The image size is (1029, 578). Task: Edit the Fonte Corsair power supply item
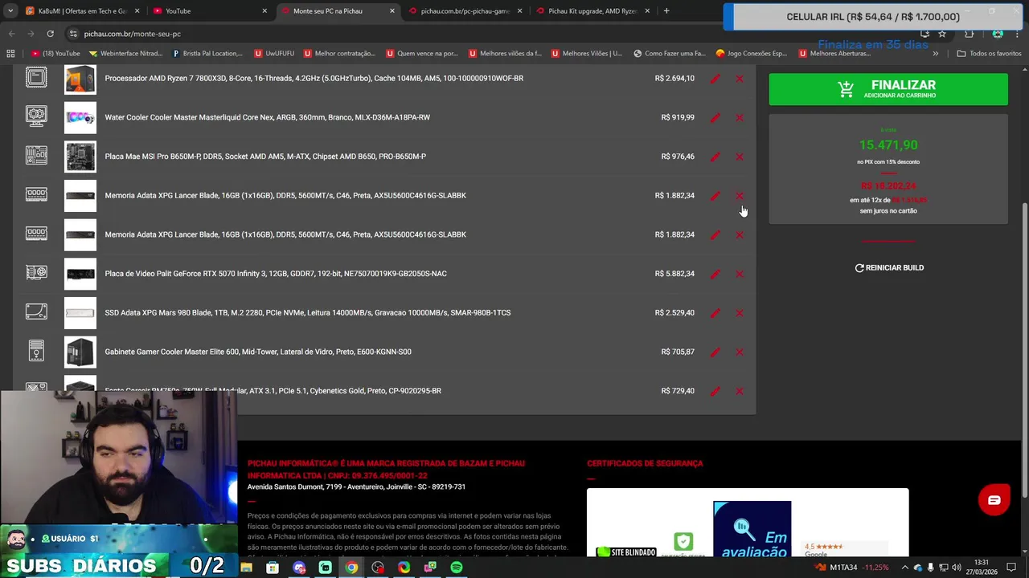[715, 391]
